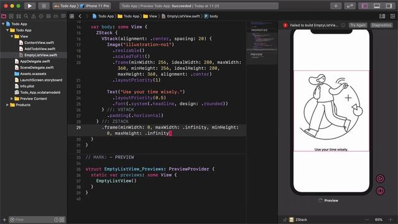
Task: Open the related items grid menu
Action: 72,16
